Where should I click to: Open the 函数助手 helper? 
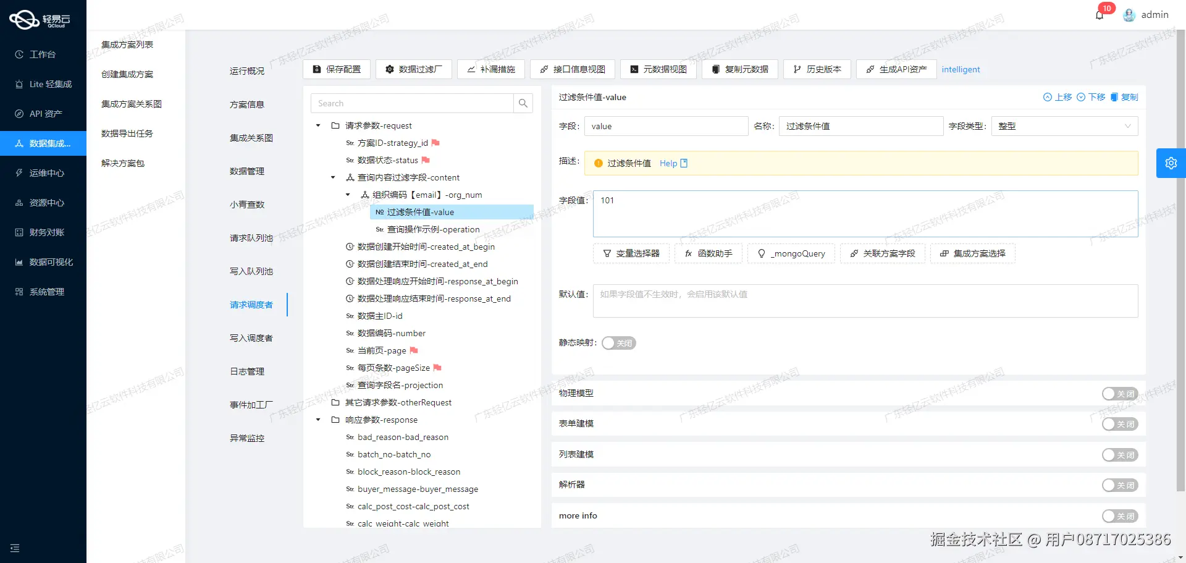coord(708,253)
